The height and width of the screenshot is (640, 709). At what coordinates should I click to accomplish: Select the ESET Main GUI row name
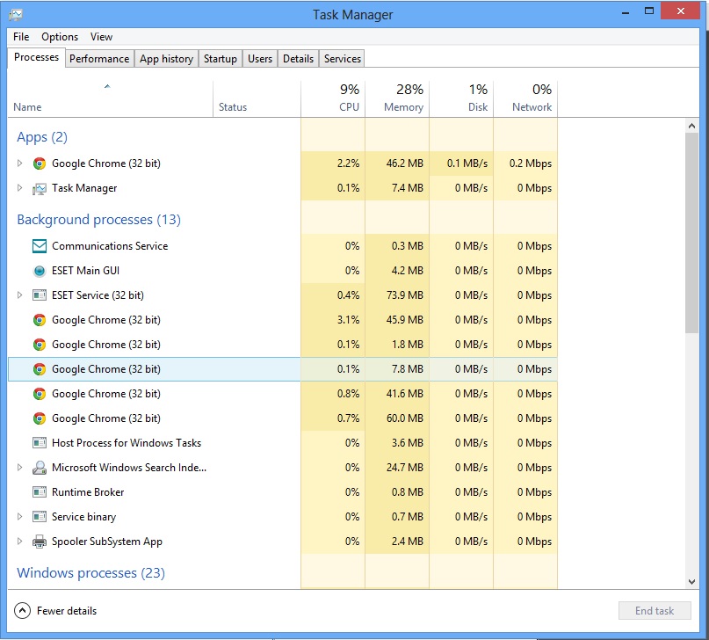[85, 271]
